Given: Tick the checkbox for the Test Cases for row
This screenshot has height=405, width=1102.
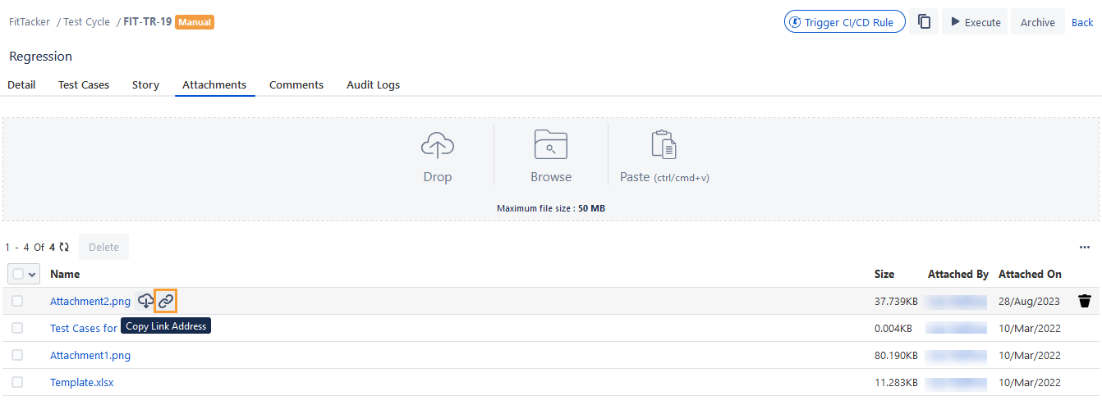Looking at the screenshot, I should [x=17, y=328].
